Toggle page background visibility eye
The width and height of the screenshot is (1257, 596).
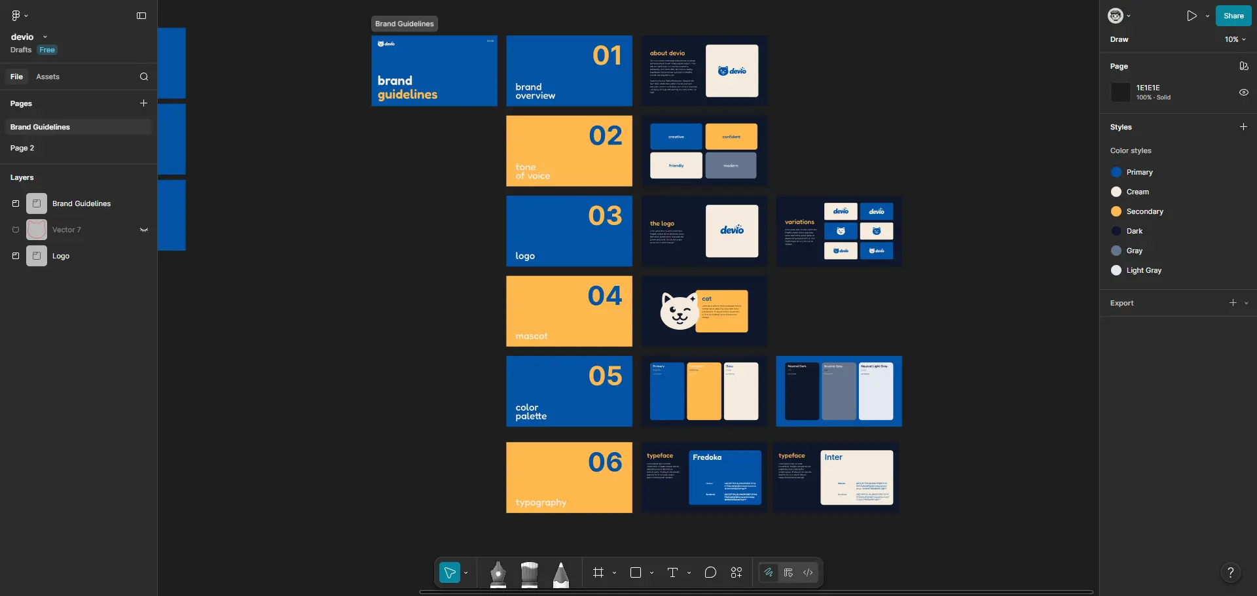point(1244,92)
